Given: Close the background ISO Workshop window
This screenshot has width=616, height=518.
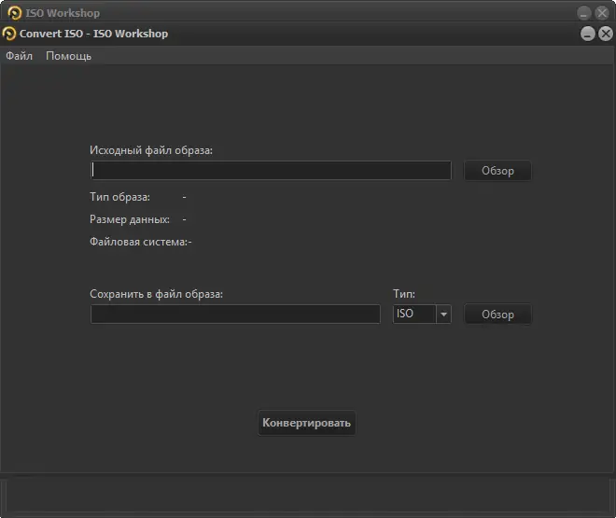Looking at the screenshot, I should pos(601,13).
